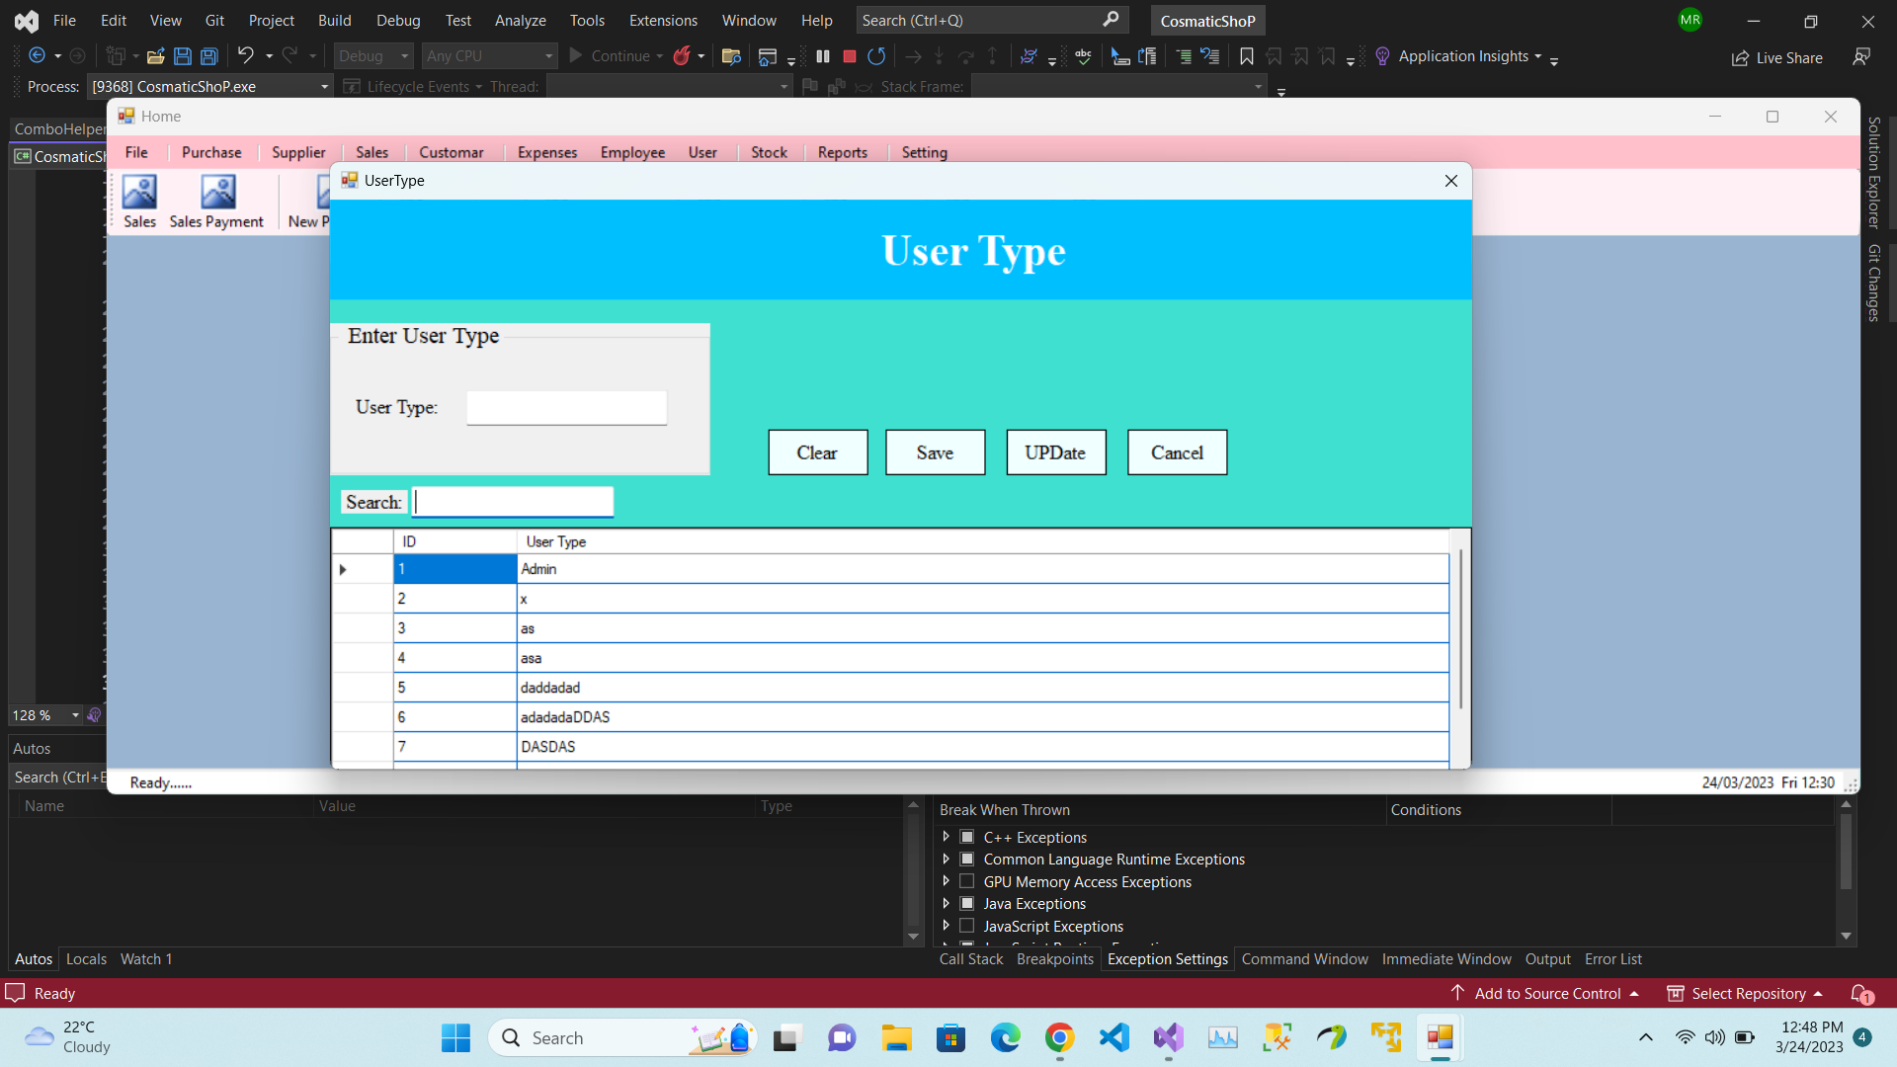Screen dimensions: 1897x1067
Task: Stop debugging with the red square icon
Action: point(849,56)
